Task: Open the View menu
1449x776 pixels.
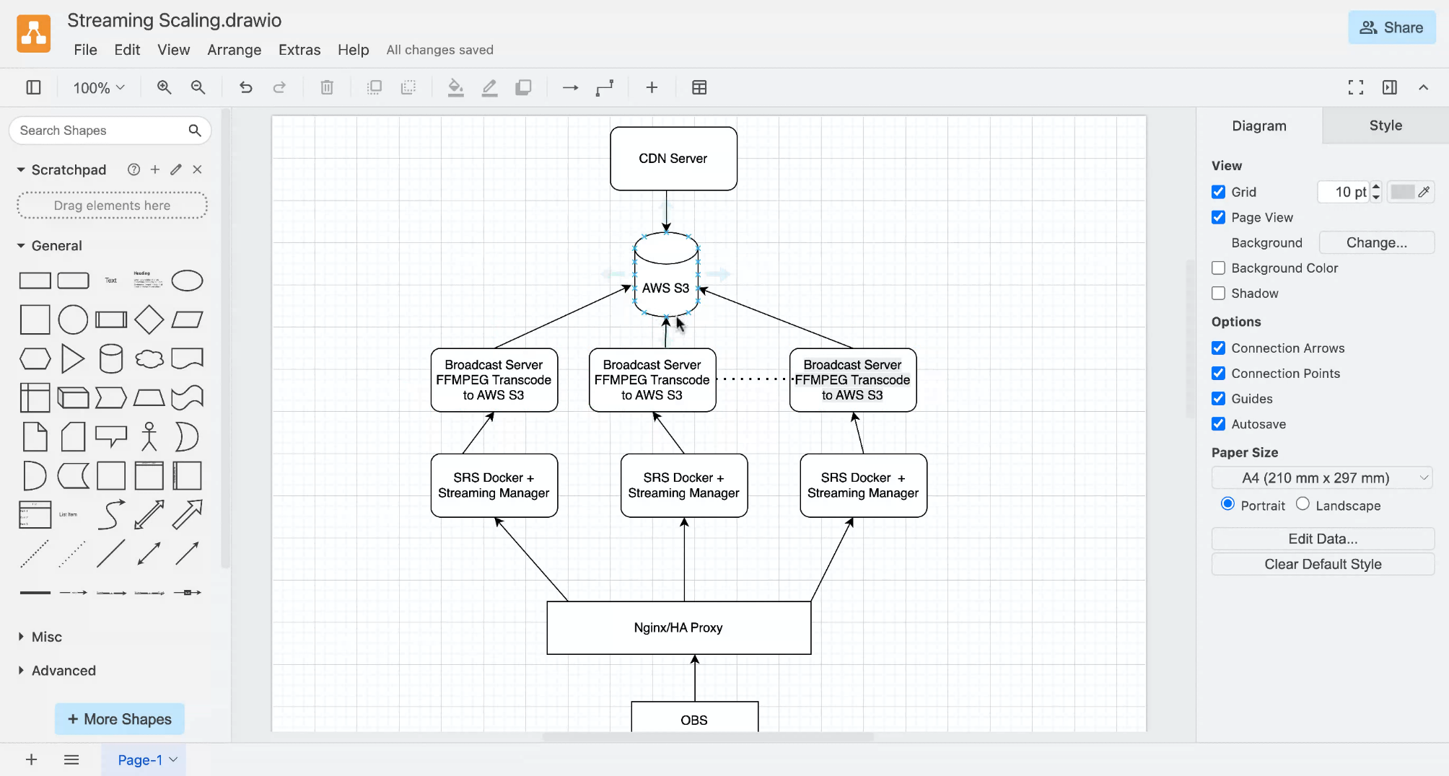Action: (x=174, y=50)
